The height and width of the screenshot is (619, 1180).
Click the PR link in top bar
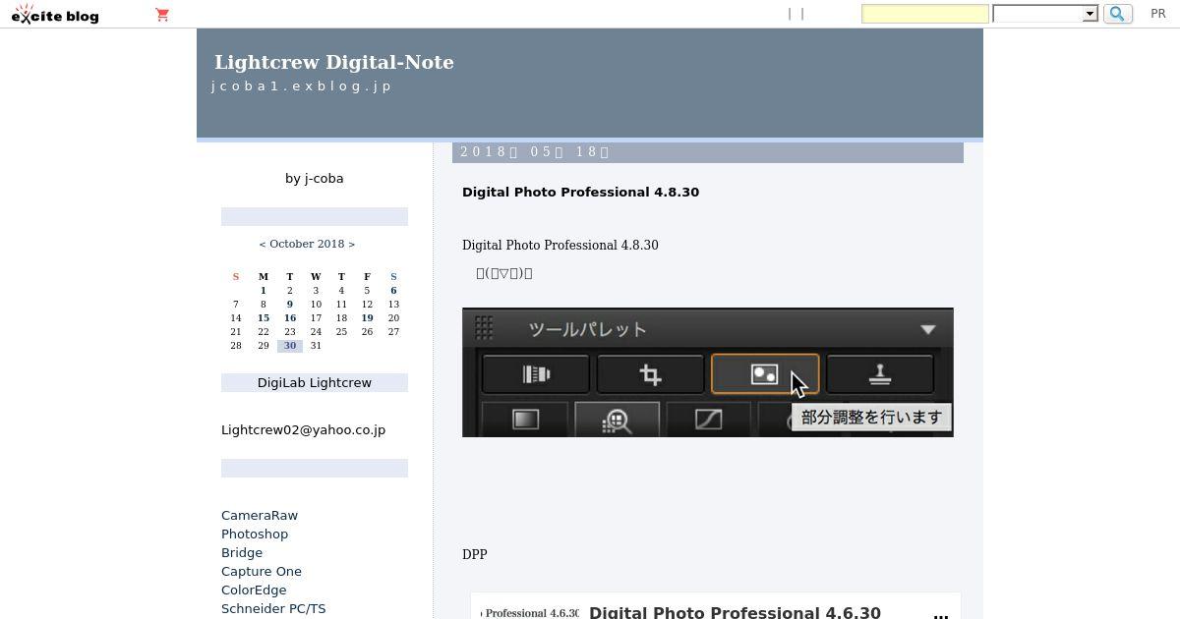pos(1158,14)
